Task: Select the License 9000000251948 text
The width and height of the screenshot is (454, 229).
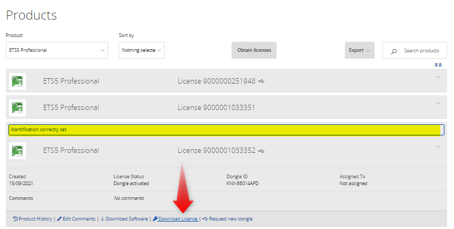Action: [x=217, y=81]
